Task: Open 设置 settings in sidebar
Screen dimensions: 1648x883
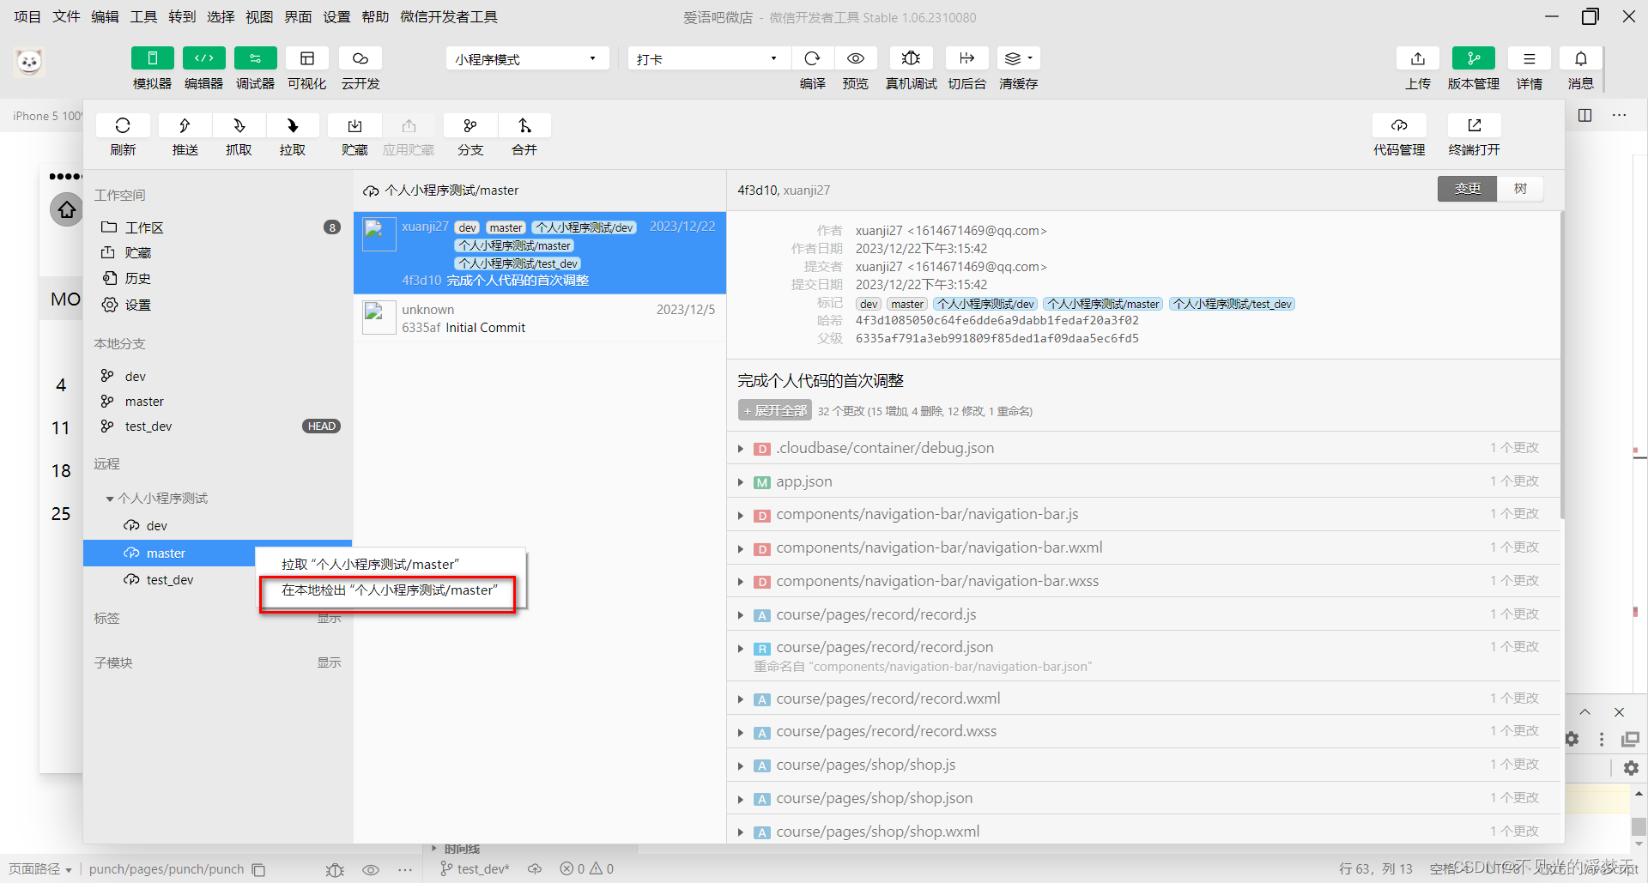Action: (x=218, y=305)
